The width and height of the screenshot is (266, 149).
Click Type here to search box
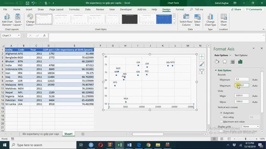pos(43,145)
